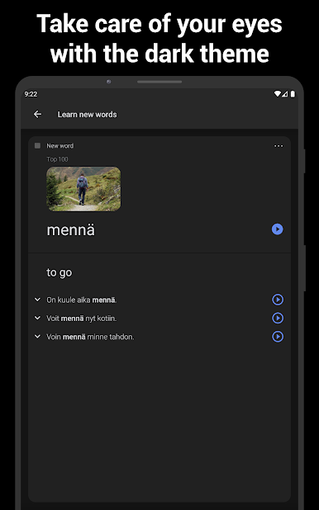Expand the 'Voin mennä minne tahdon.' sentence
319x510 pixels.
click(x=37, y=337)
